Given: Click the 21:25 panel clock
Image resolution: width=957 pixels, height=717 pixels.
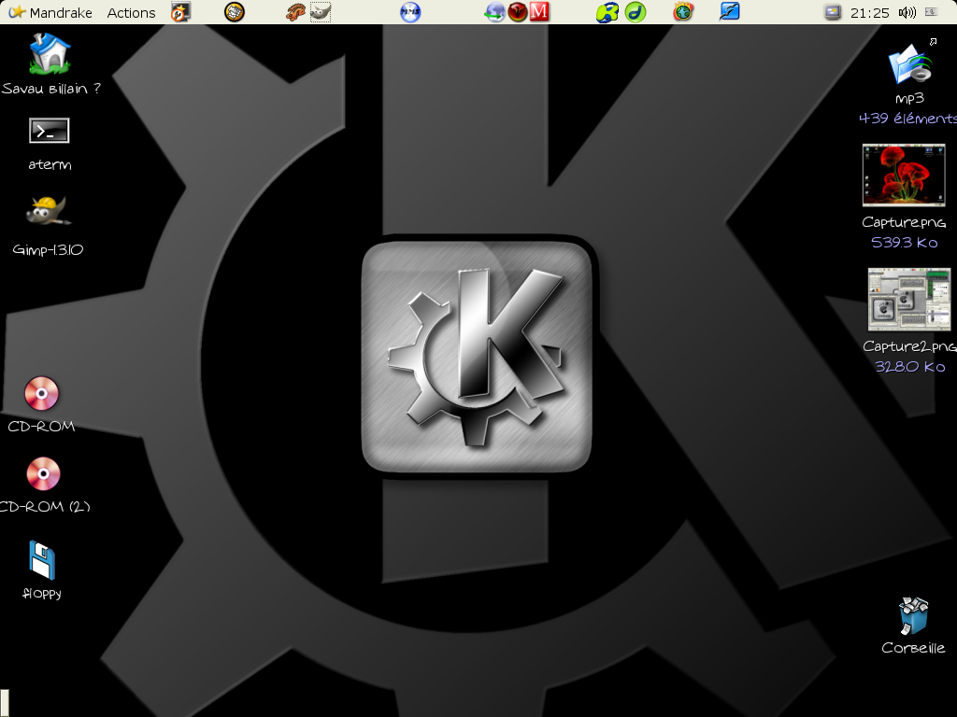Looking at the screenshot, I should 870,13.
